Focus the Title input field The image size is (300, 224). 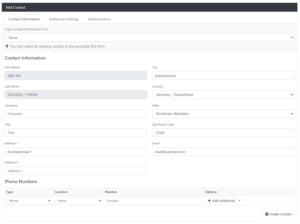click(76, 133)
